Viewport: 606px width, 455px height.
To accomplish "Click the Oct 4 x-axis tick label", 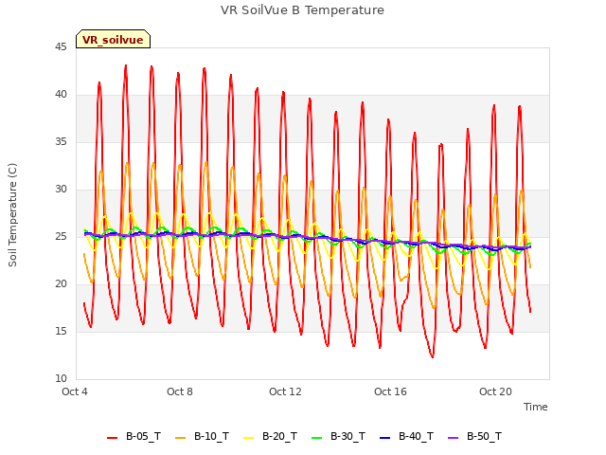I will click(x=75, y=391).
